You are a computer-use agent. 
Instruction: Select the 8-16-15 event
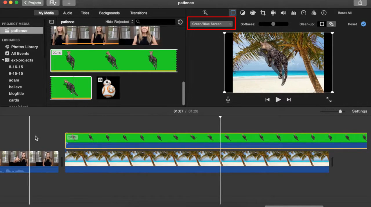[x=16, y=67]
